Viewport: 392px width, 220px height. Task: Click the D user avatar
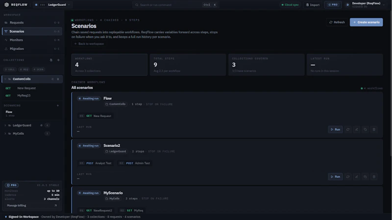[347, 5]
